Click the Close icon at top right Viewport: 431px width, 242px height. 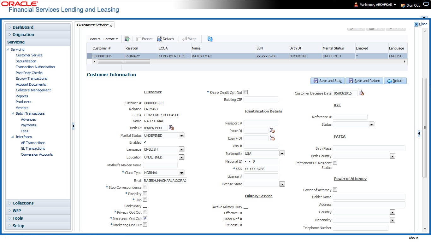click(416, 24)
